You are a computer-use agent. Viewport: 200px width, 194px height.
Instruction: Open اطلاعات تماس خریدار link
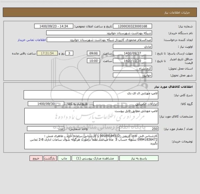pos(32,40)
